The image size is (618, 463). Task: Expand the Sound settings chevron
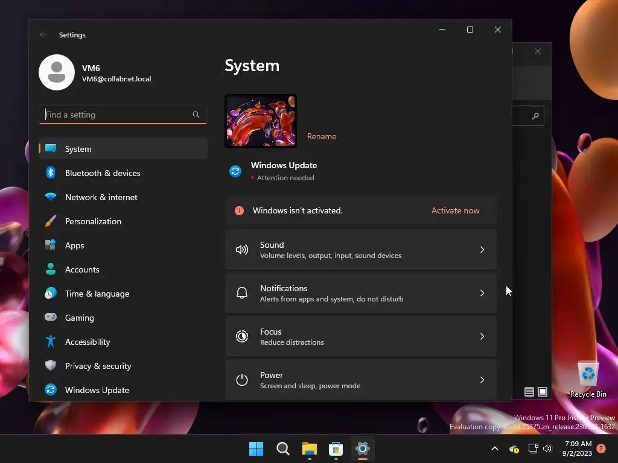482,250
